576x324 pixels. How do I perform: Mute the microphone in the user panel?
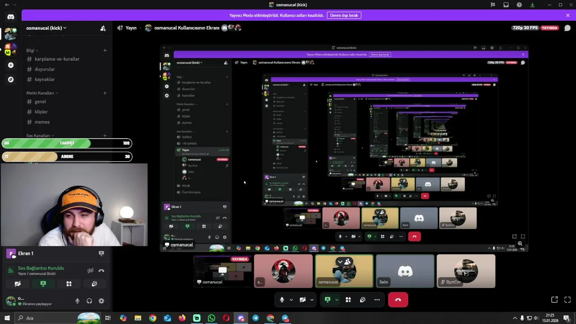(77, 301)
